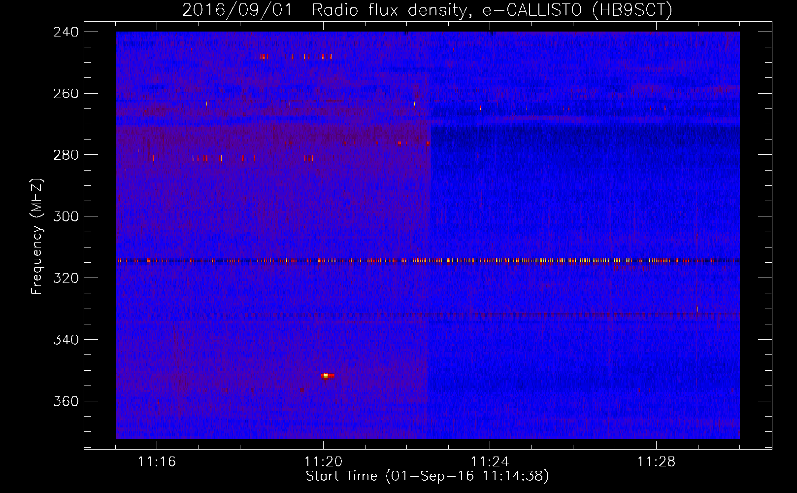This screenshot has width=797, height=493.
Task: Click the 260 frequency tick label
Action: (x=66, y=94)
